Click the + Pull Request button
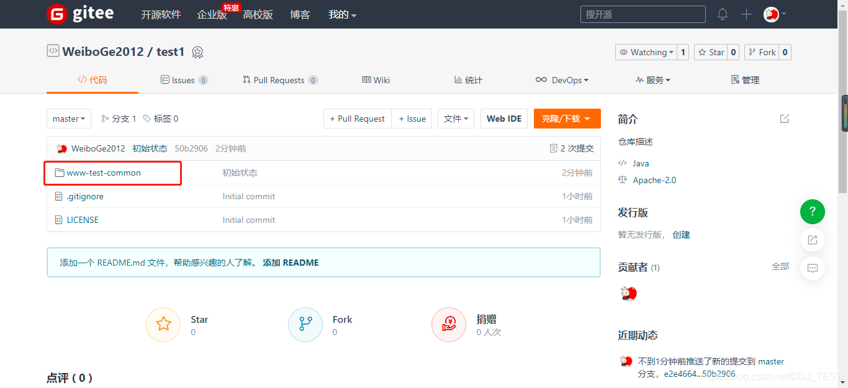Viewport: 848px width, 388px height. (358, 119)
